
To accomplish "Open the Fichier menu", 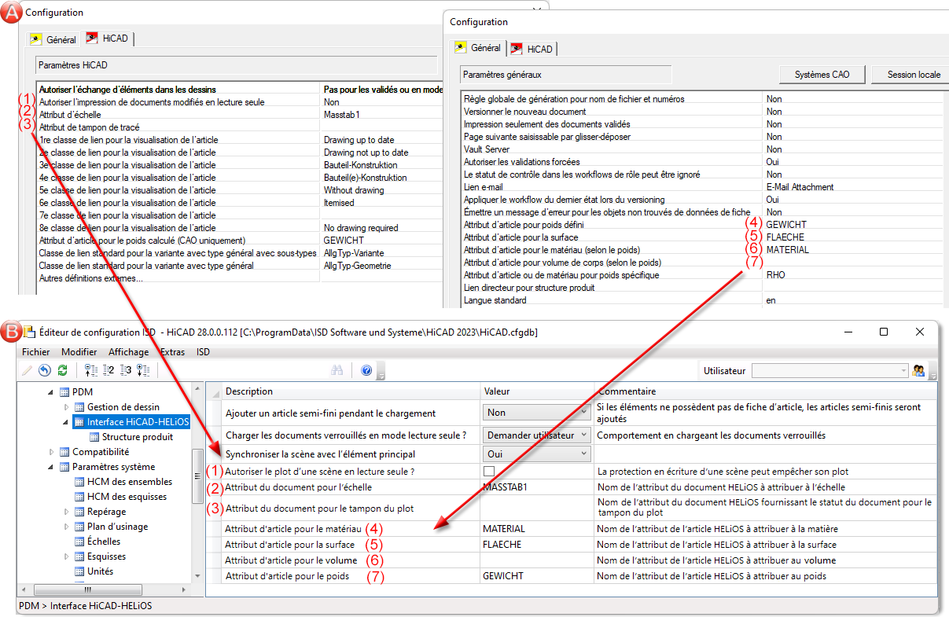I will 35,352.
